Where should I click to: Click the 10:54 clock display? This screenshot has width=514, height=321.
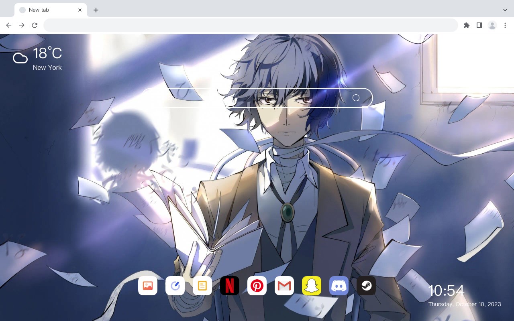[446, 291]
